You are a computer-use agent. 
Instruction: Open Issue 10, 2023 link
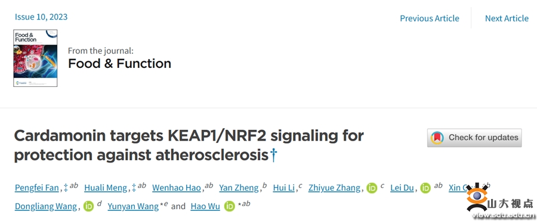(41, 17)
